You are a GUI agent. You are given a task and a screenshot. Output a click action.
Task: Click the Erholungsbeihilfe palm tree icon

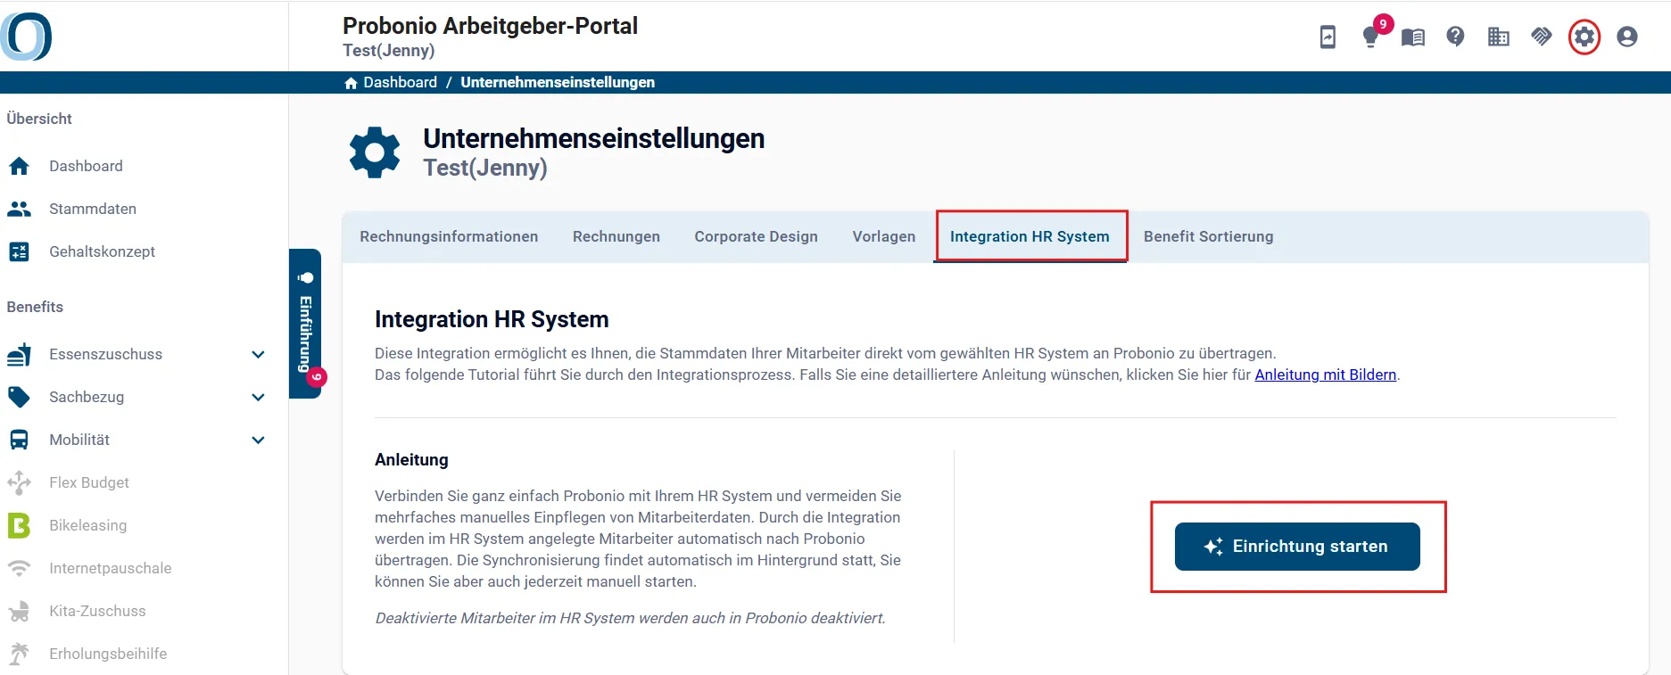[x=19, y=654]
